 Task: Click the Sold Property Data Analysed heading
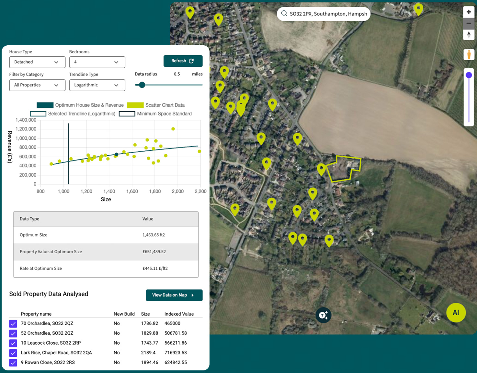click(x=49, y=294)
